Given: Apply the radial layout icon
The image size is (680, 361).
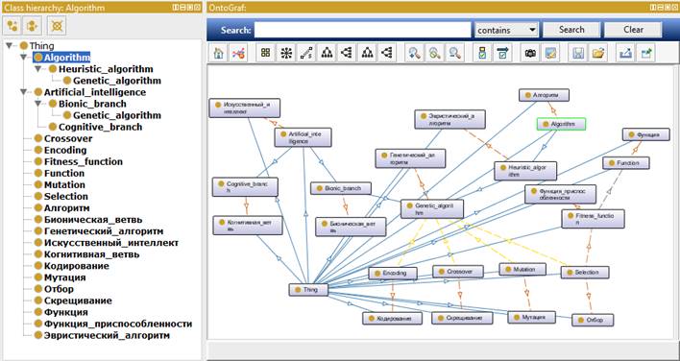Looking at the screenshot, I should 286,53.
